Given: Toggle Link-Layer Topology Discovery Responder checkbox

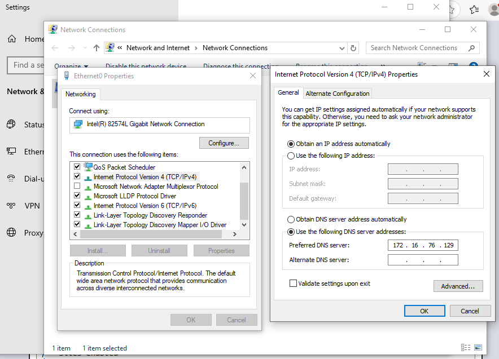Looking at the screenshot, I should [77, 215].
